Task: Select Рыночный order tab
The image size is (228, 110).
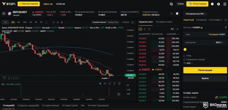Action: (201, 20)
